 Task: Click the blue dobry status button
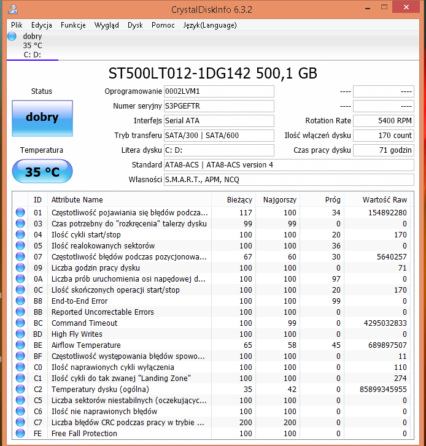[x=42, y=118]
